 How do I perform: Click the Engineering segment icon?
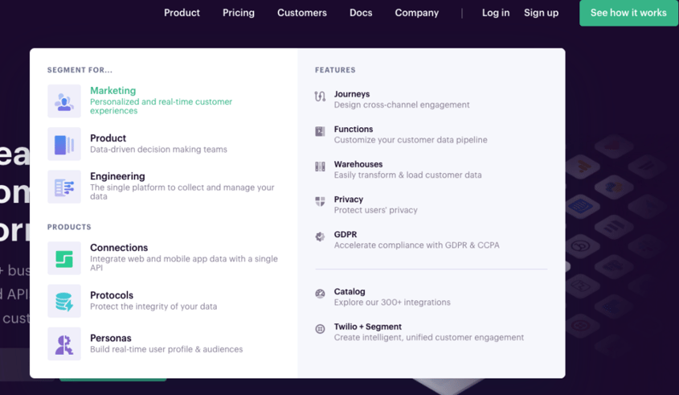pos(64,187)
